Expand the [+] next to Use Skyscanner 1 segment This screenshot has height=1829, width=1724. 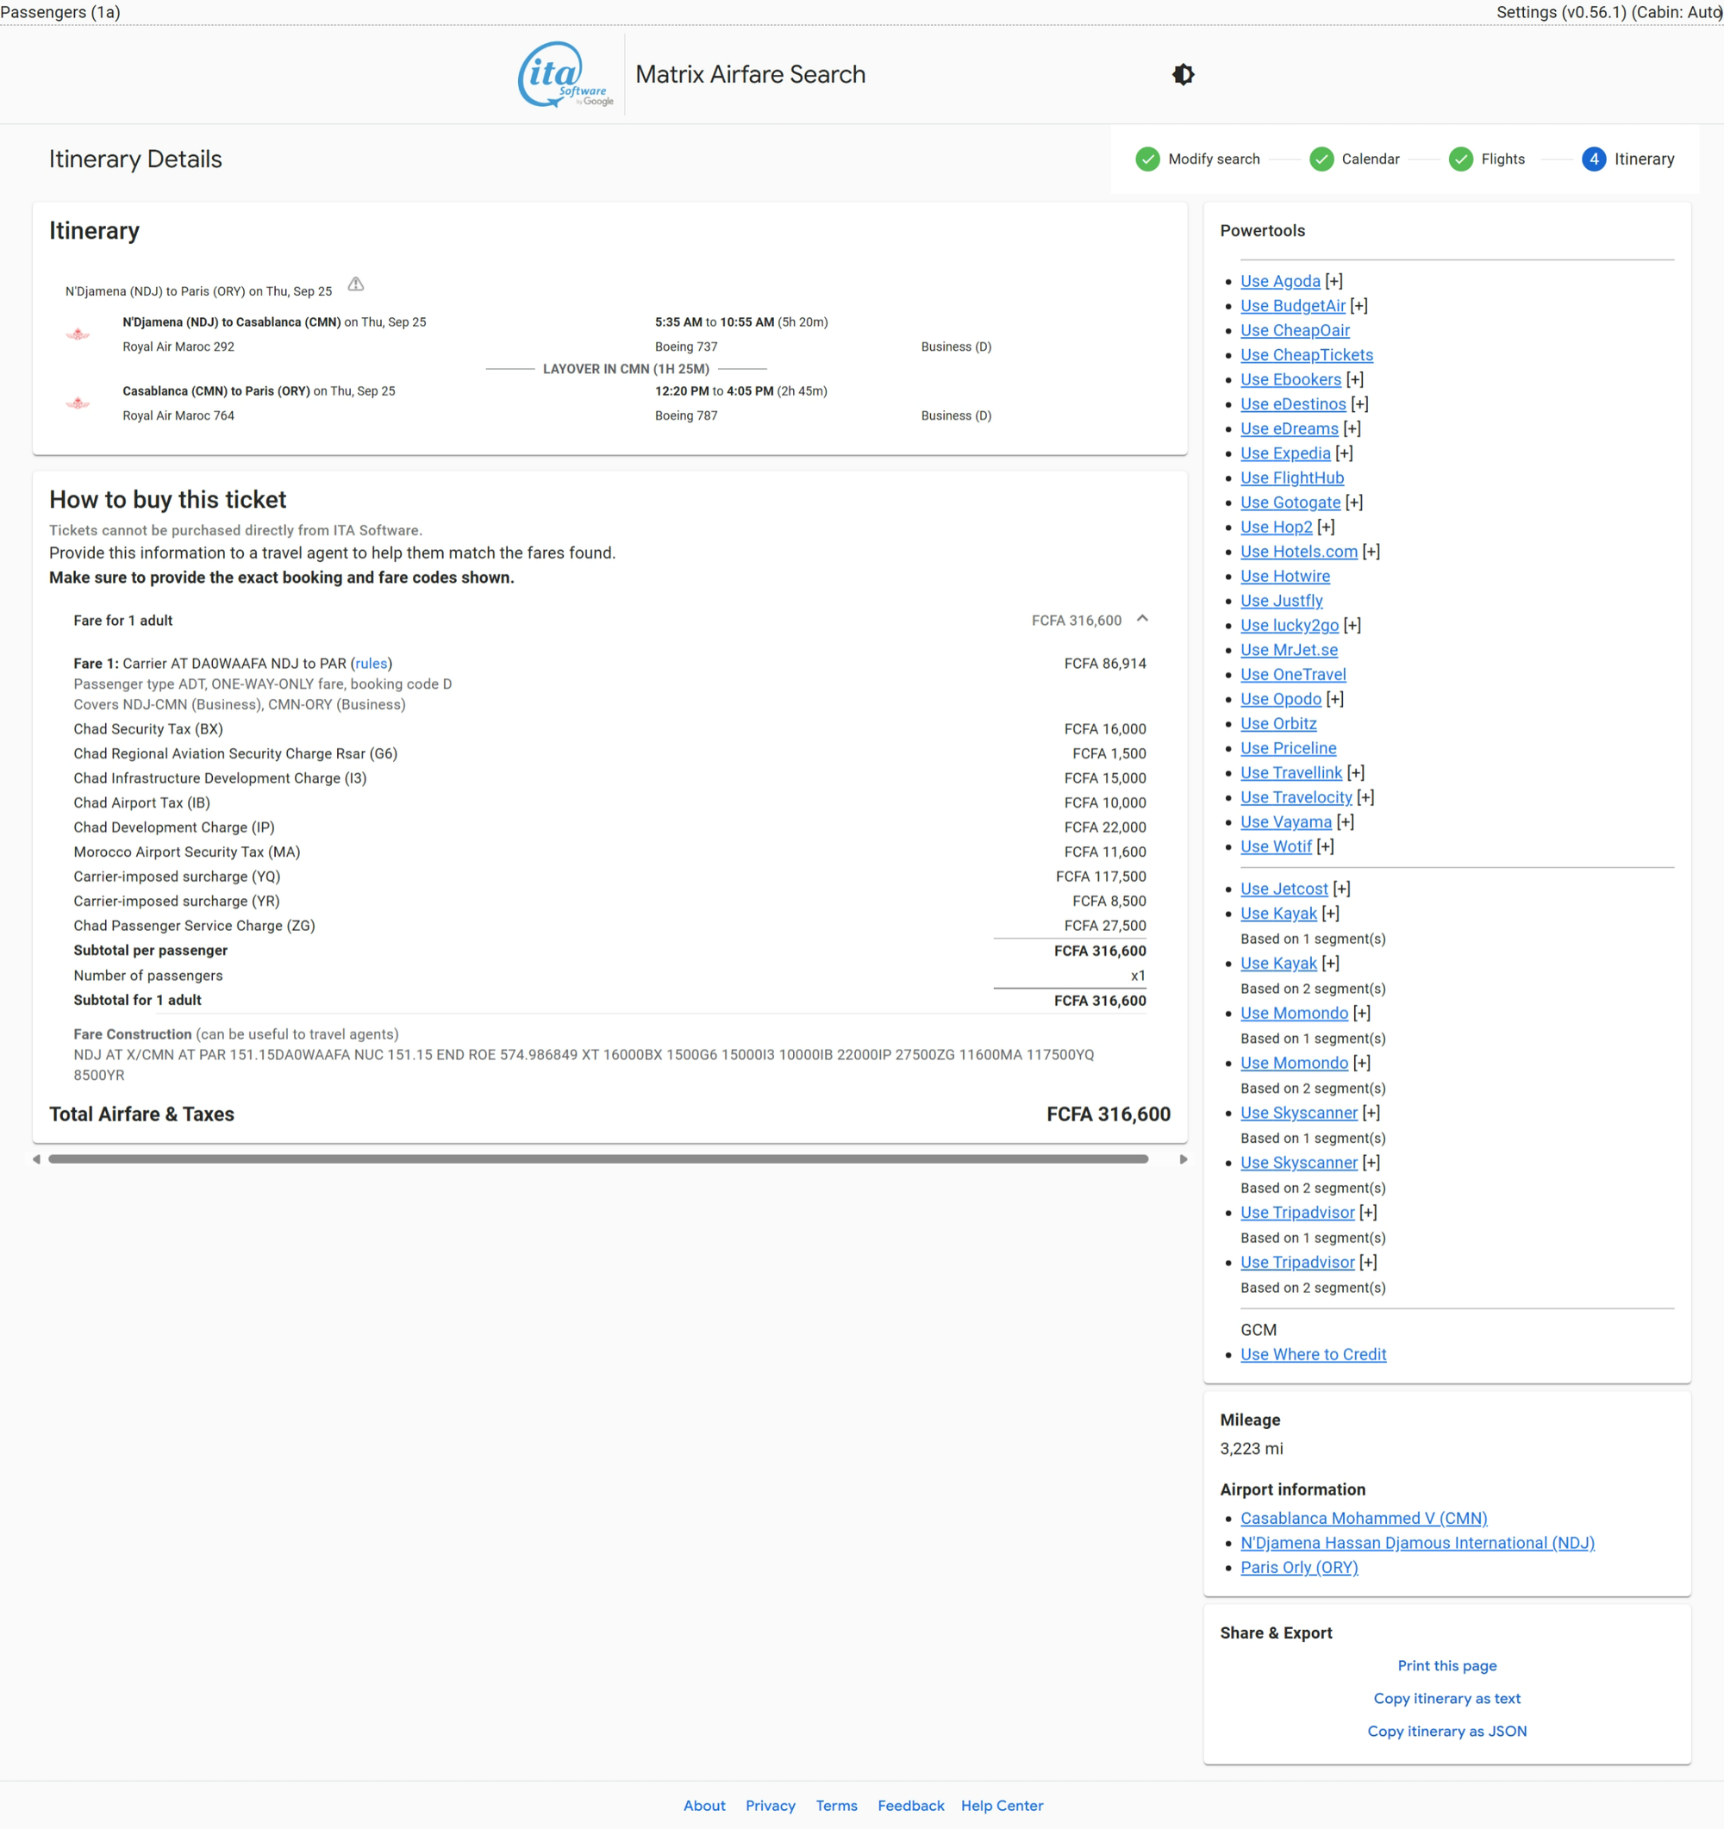pyautogui.click(x=1371, y=1112)
